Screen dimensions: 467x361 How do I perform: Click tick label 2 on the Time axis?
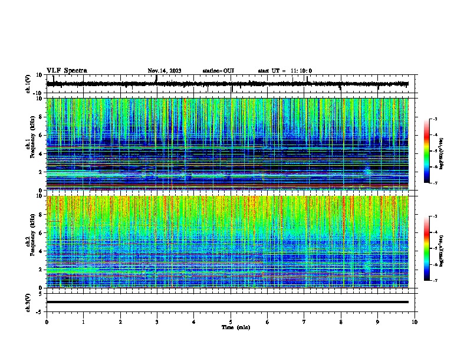120,322
